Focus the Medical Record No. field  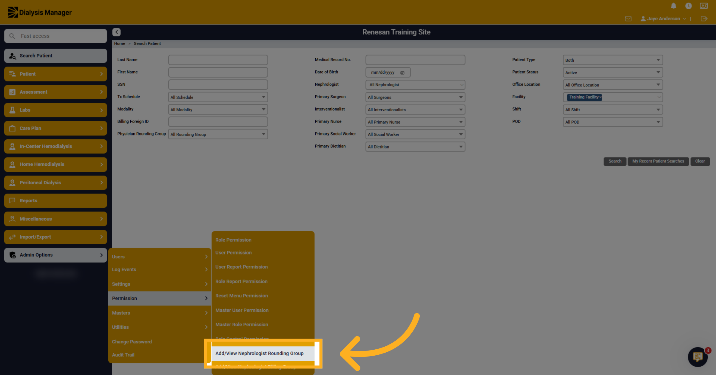tap(415, 60)
